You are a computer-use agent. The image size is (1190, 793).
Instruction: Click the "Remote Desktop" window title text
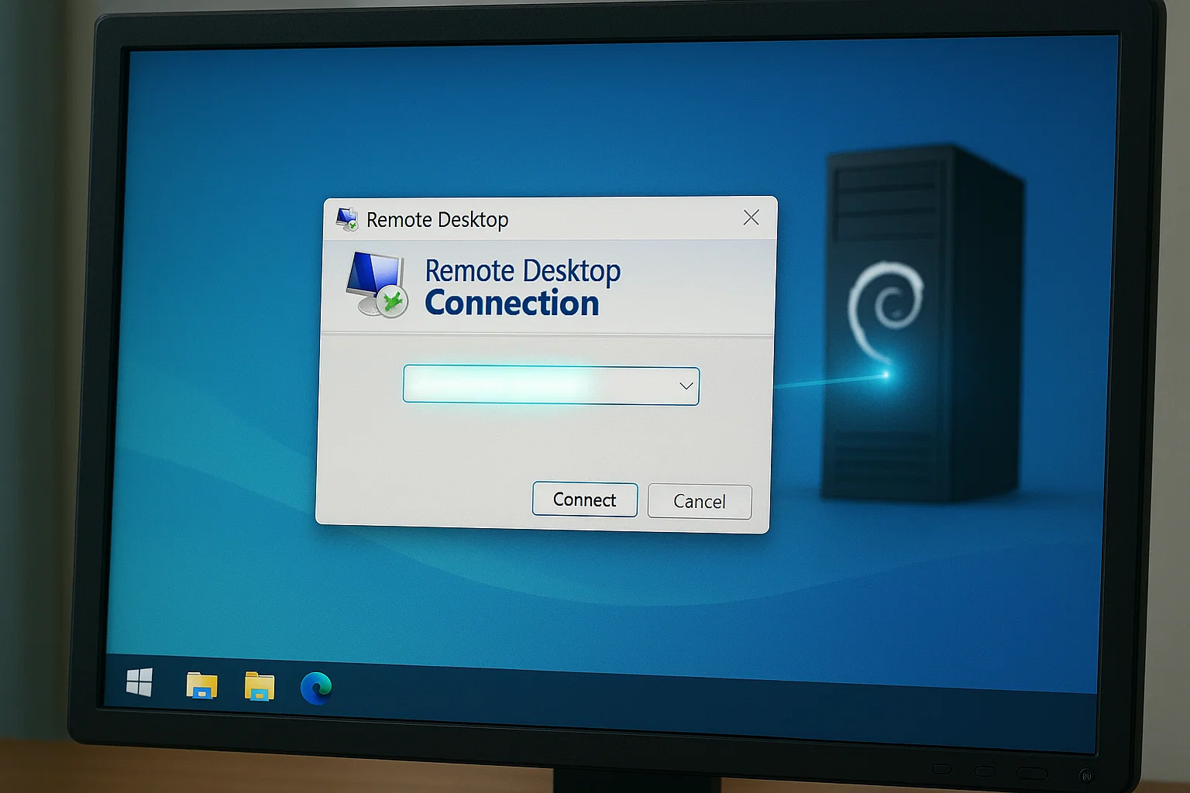[437, 220]
